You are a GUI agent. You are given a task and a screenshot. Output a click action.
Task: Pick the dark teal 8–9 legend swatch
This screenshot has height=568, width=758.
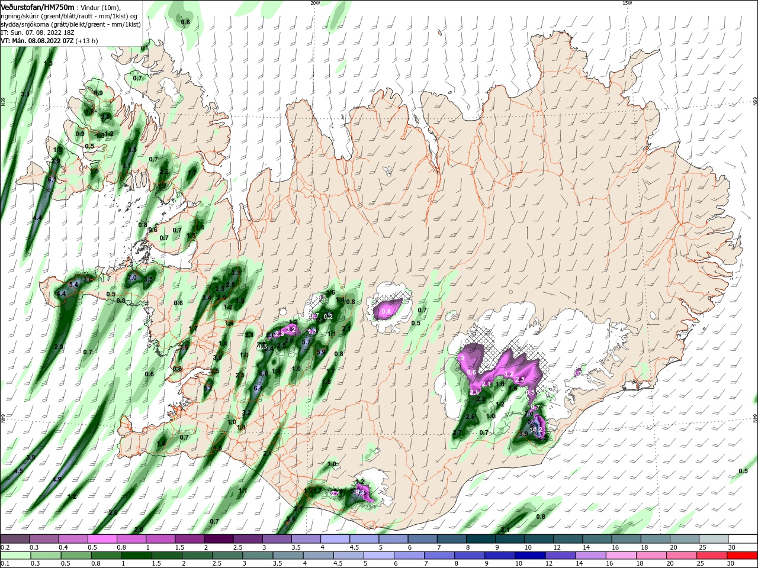481,540
